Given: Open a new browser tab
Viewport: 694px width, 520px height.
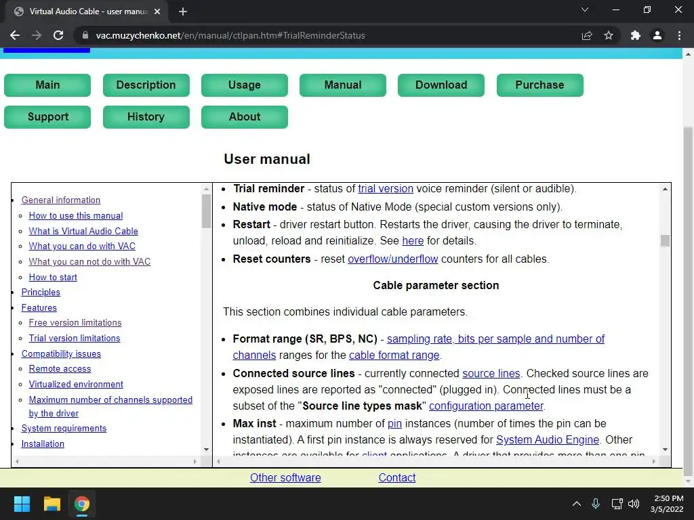Looking at the screenshot, I should [x=183, y=12].
